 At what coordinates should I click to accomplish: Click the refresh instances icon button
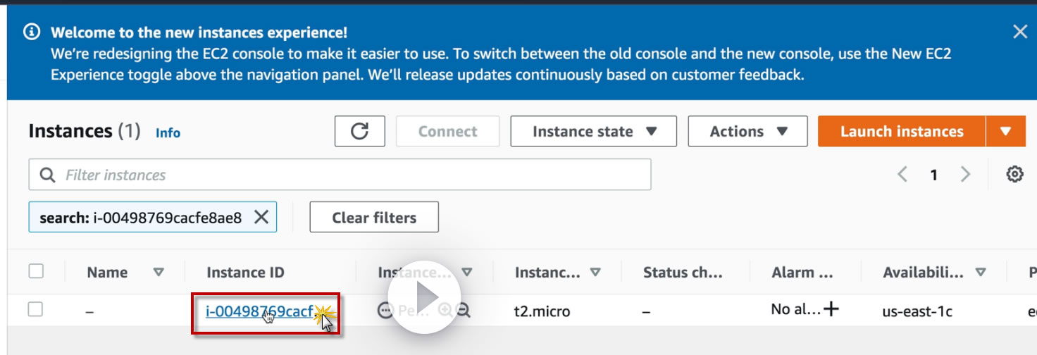pos(359,132)
